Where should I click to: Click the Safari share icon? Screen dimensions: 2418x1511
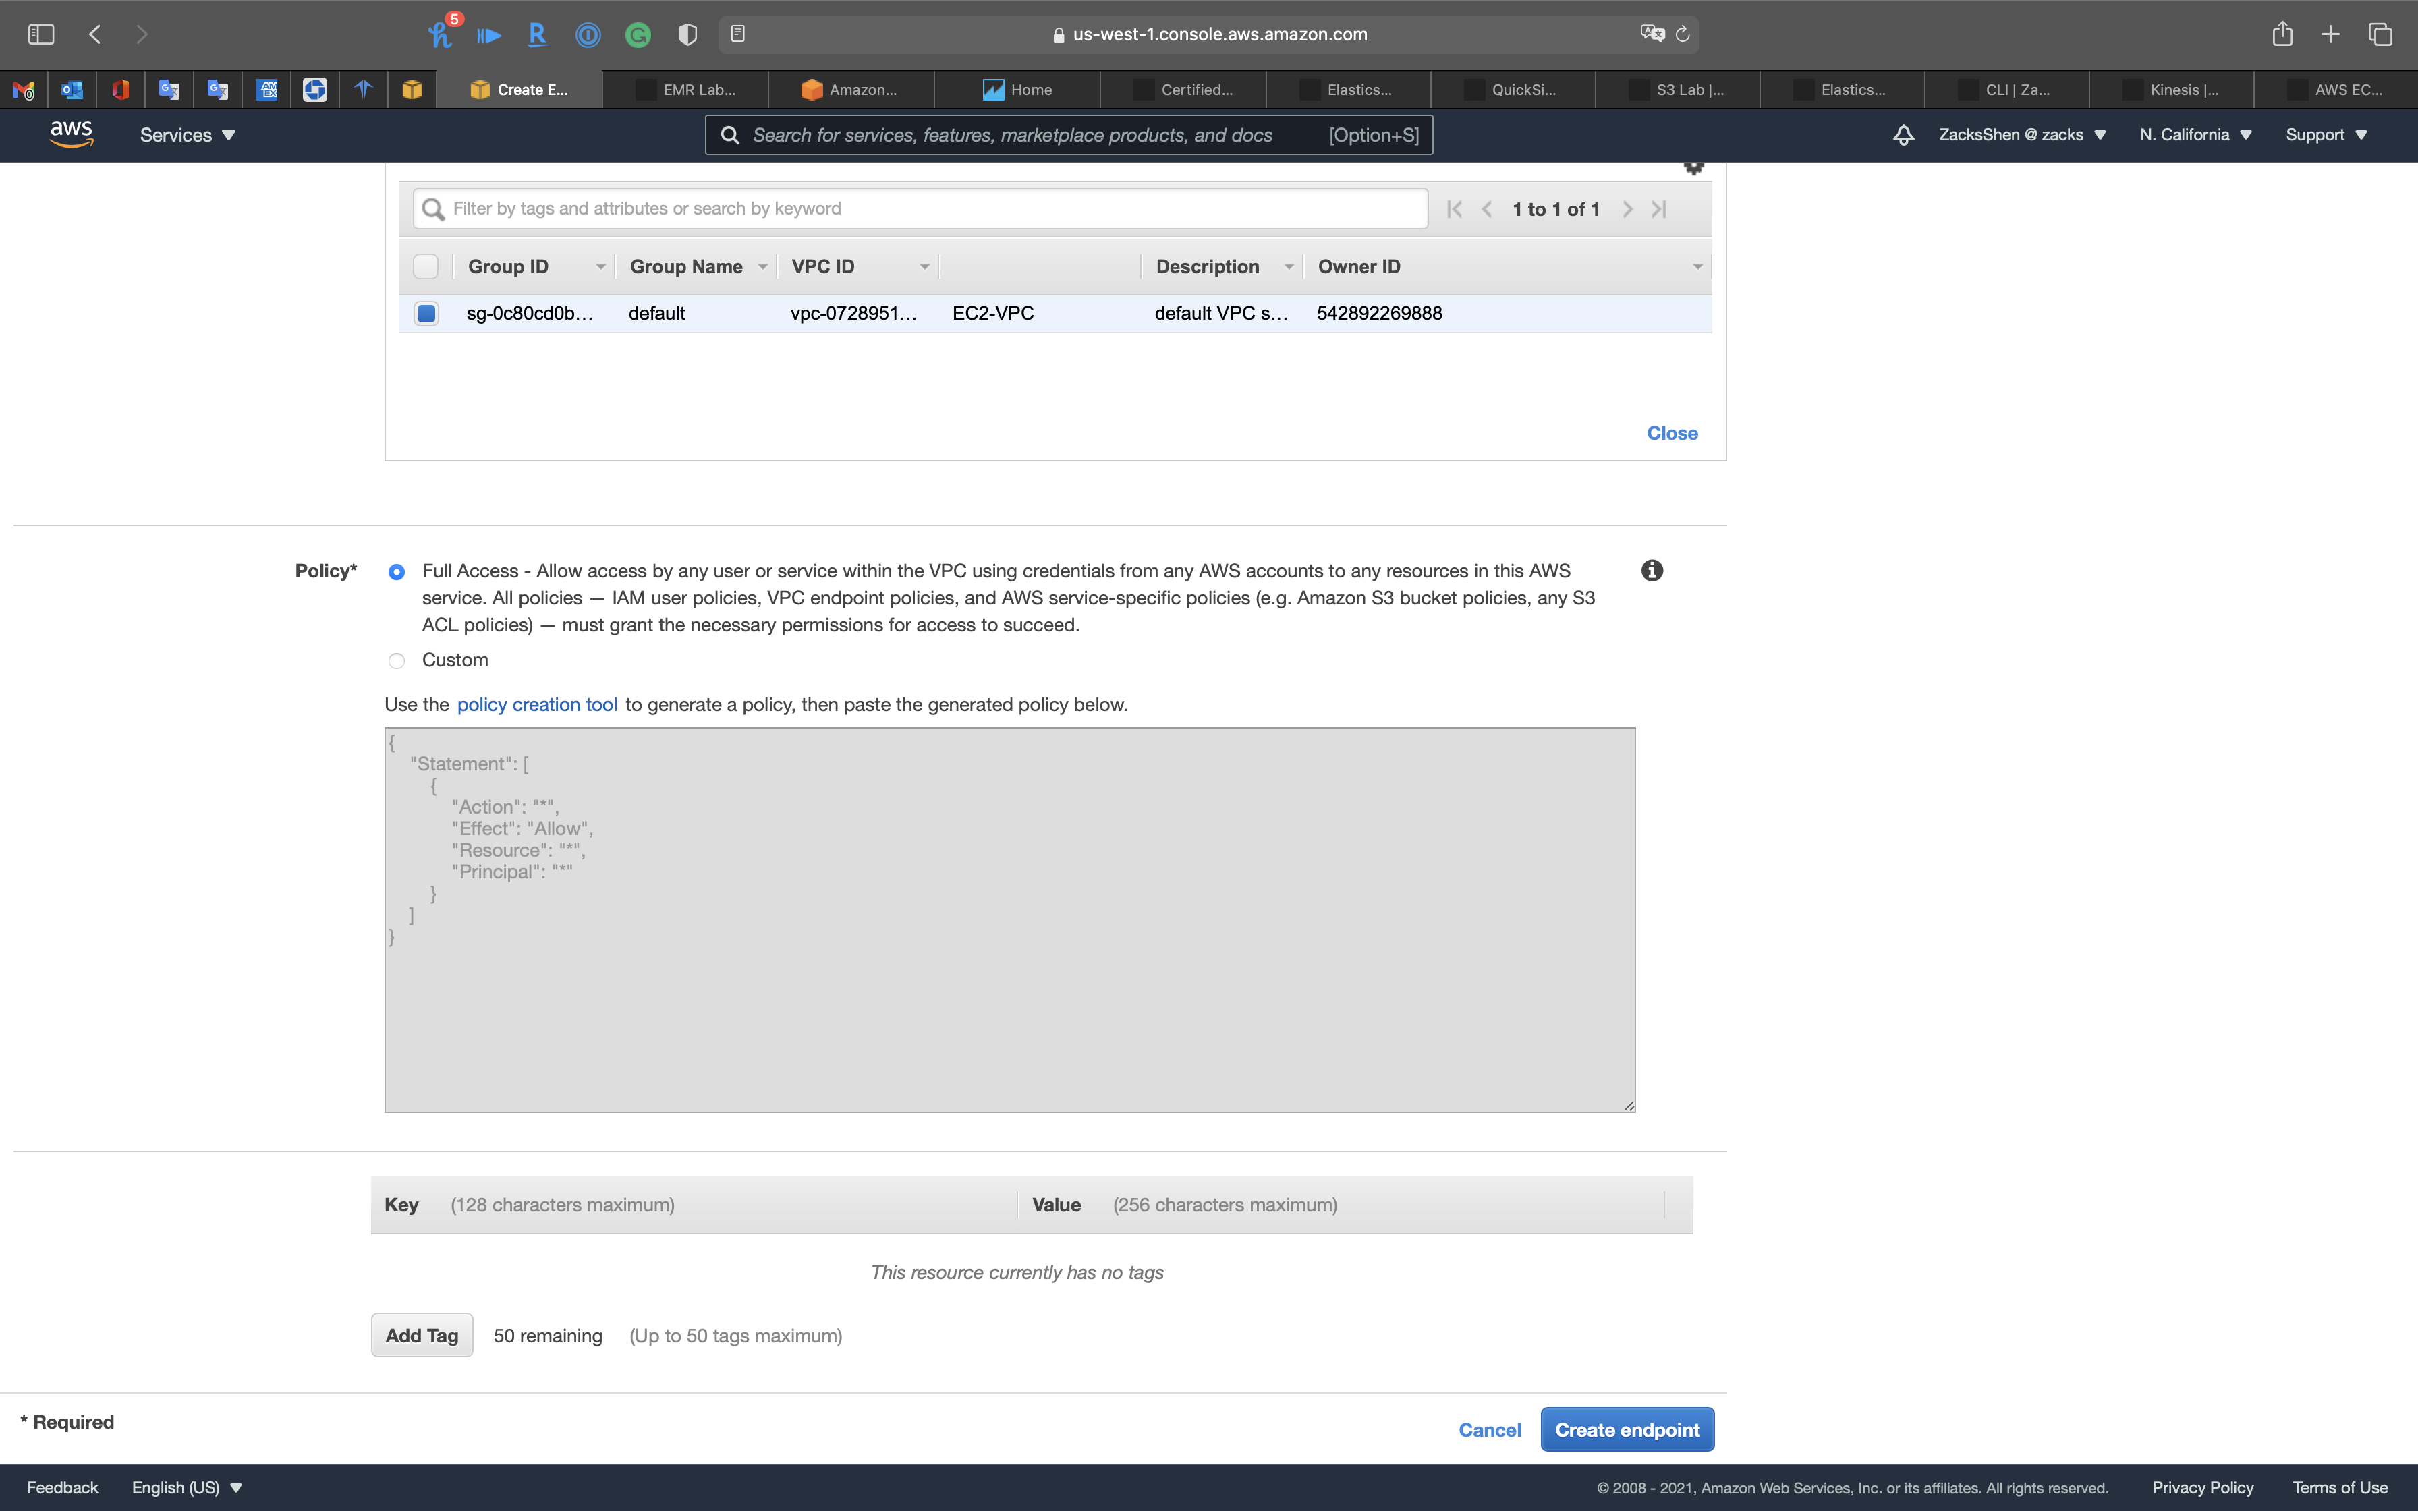(2282, 34)
